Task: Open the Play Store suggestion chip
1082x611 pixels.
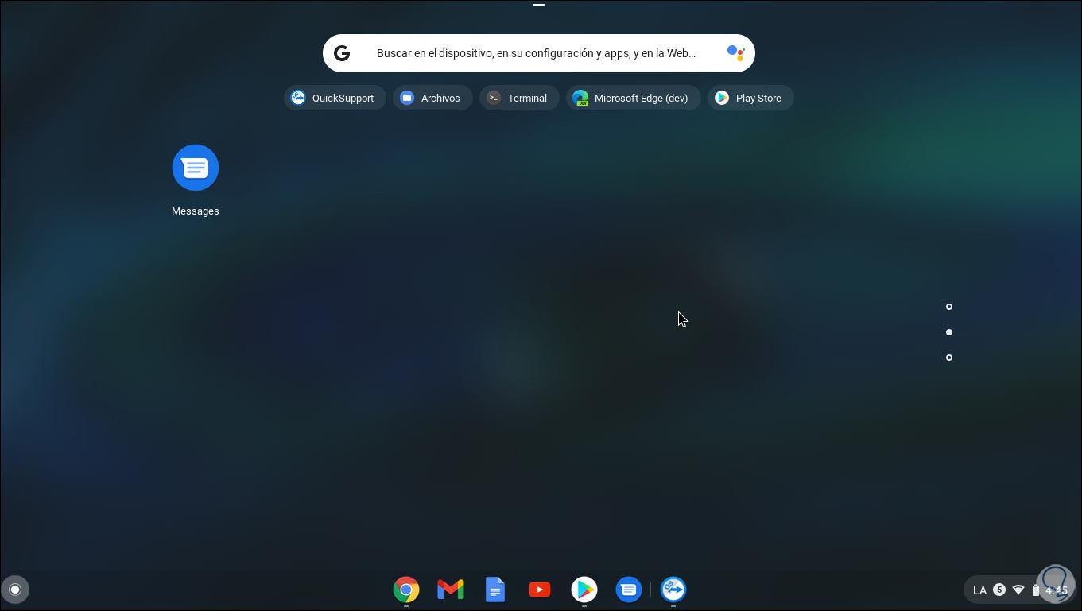Action: pyautogui.click(x=750, y=98)
